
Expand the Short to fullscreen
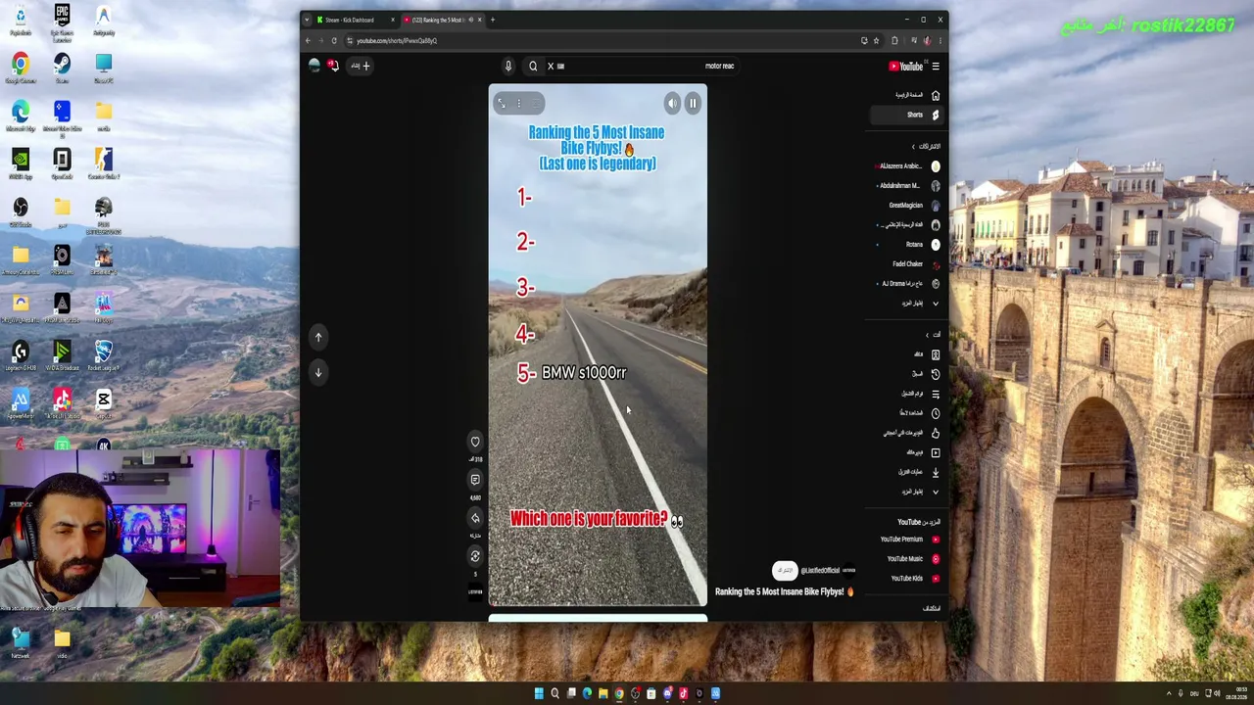502,103
